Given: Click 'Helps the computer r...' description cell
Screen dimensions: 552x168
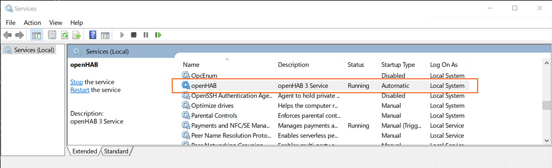Looking at the screenshot, I should [x=308, y=105].
